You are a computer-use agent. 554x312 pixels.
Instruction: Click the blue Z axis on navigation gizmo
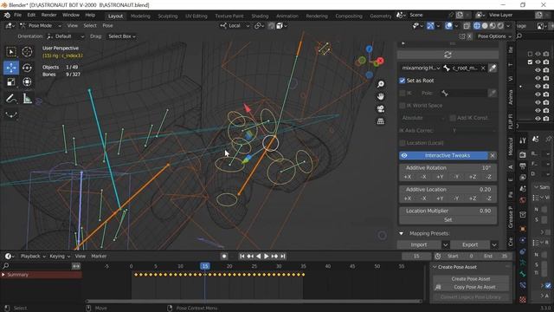369,49
